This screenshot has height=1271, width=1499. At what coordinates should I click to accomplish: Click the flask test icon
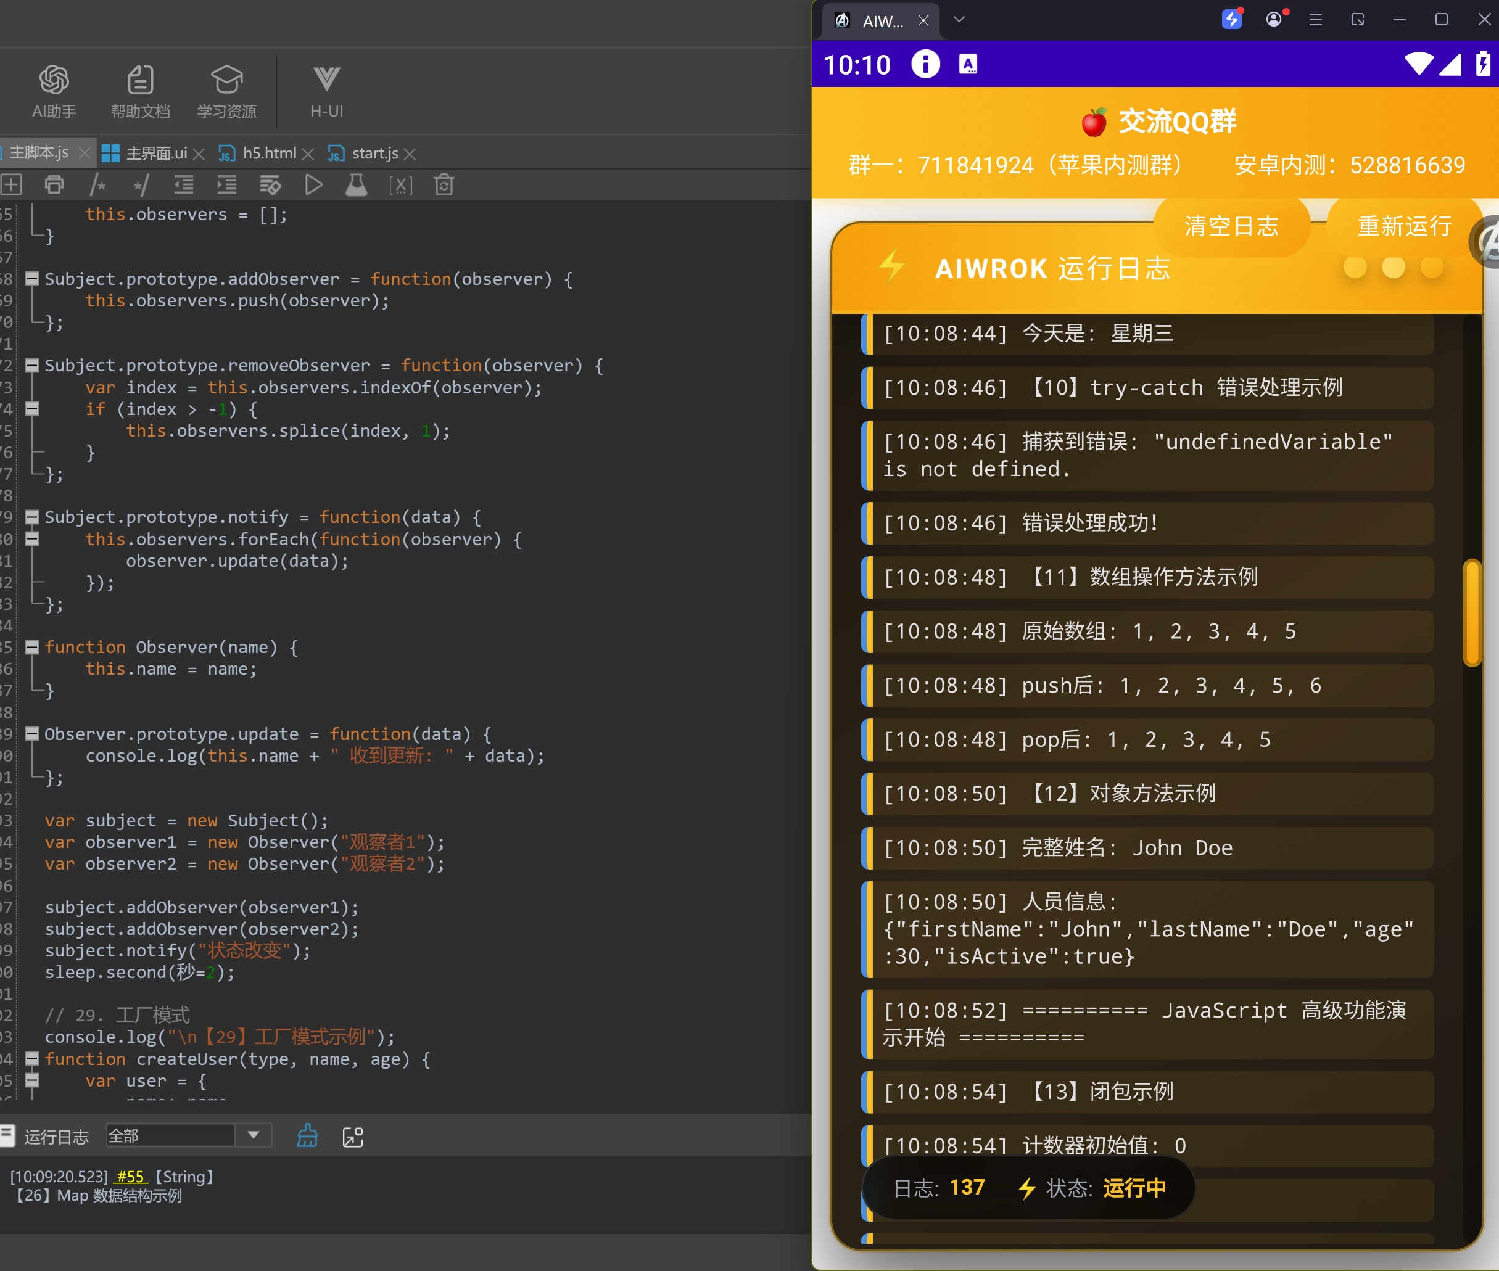coord(356,185)
